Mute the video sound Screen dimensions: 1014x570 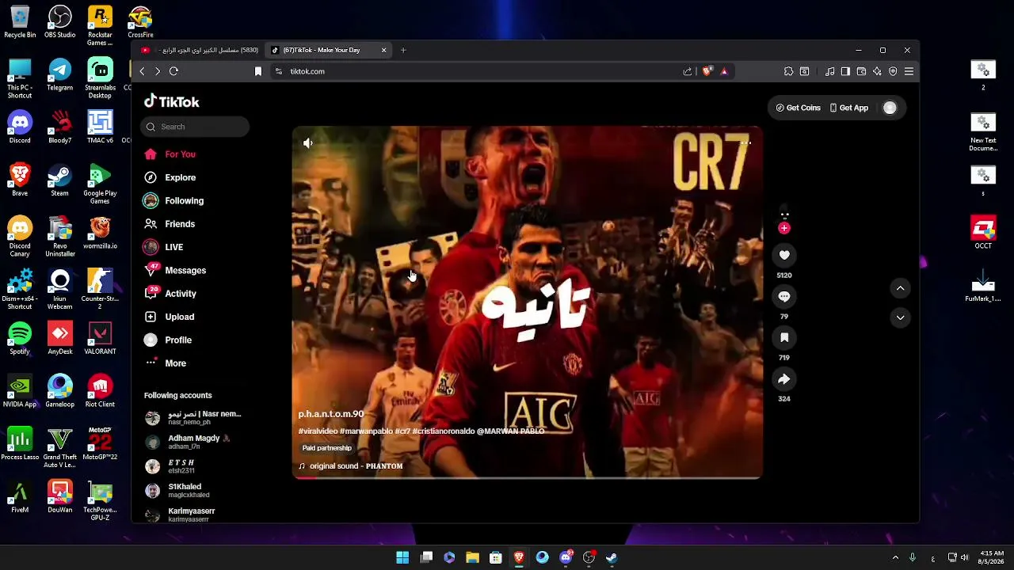(308, 143)
